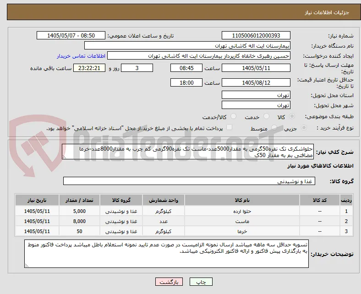Click the ماست item name cell
361x294 pixels.
click(x=242, y=221)
